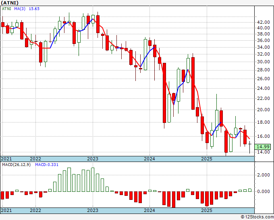Viewport: 274px width, 220px height.
Task: Click 2022 on the MACD timeline
Action: (35, 210)
